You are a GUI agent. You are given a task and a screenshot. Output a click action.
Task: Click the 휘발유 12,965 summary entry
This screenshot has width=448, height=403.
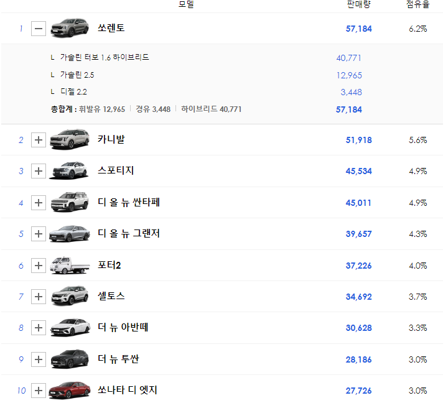(x=102, y=109)
